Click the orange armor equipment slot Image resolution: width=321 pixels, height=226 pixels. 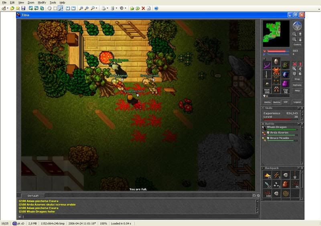(276, 71)
